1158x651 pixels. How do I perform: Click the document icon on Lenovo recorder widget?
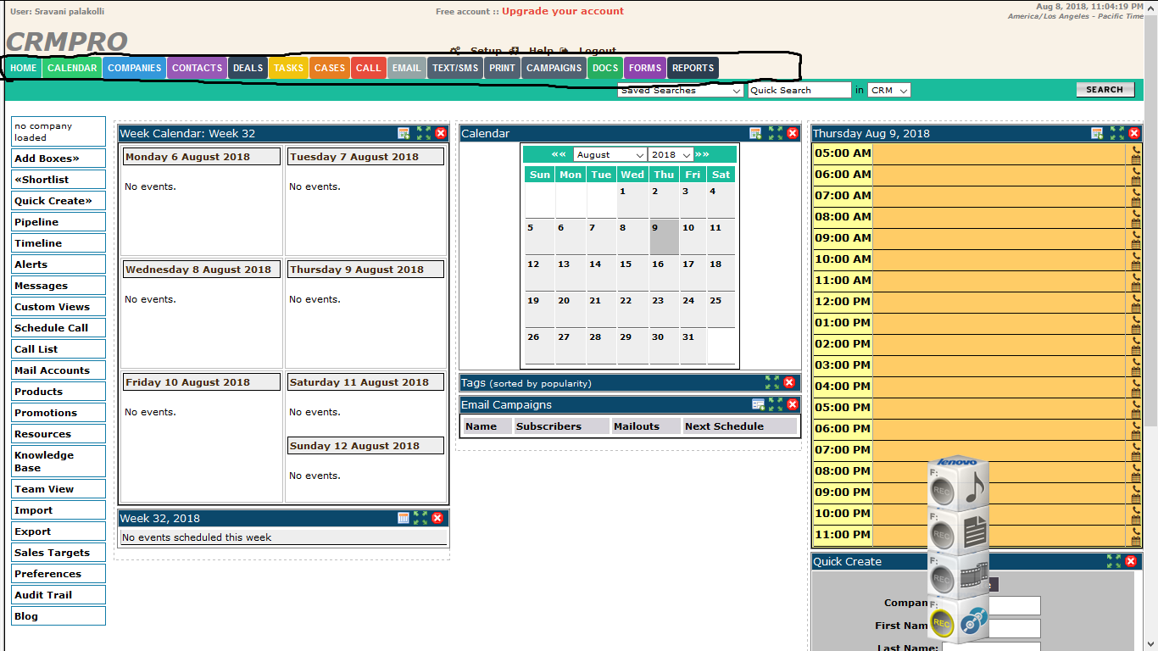[976, 532]
